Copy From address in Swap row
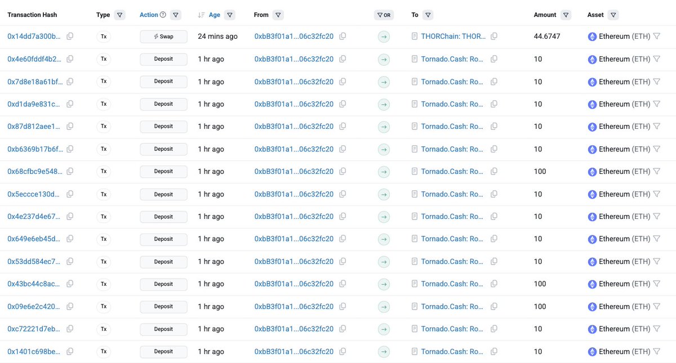This screenshot has width=676, height=363. [x=343, y=36]
